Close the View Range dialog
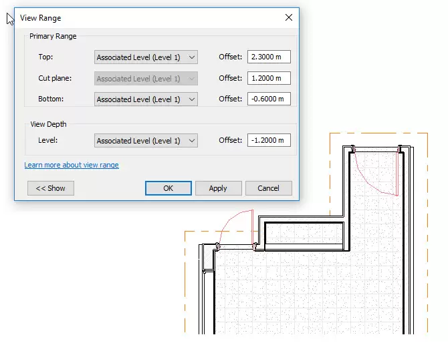The image size is (448, 351). (x=288, y=17)
